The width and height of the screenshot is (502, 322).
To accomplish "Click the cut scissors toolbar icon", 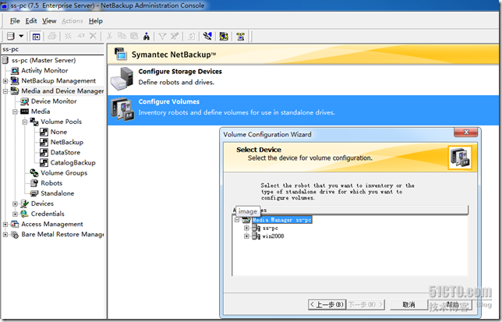I will tap(109, 36).
